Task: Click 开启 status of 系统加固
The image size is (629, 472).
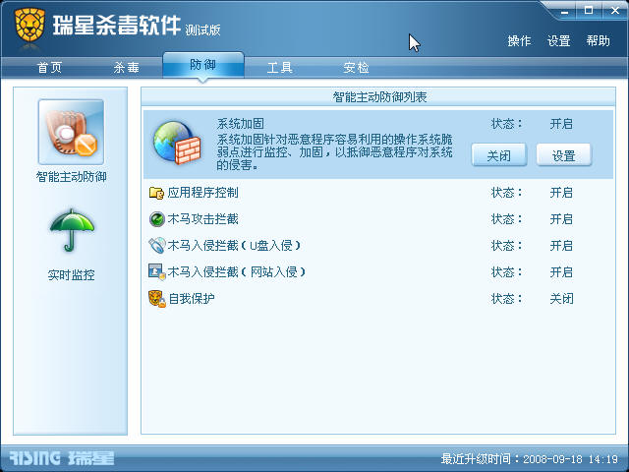Action: pos(561,124)
